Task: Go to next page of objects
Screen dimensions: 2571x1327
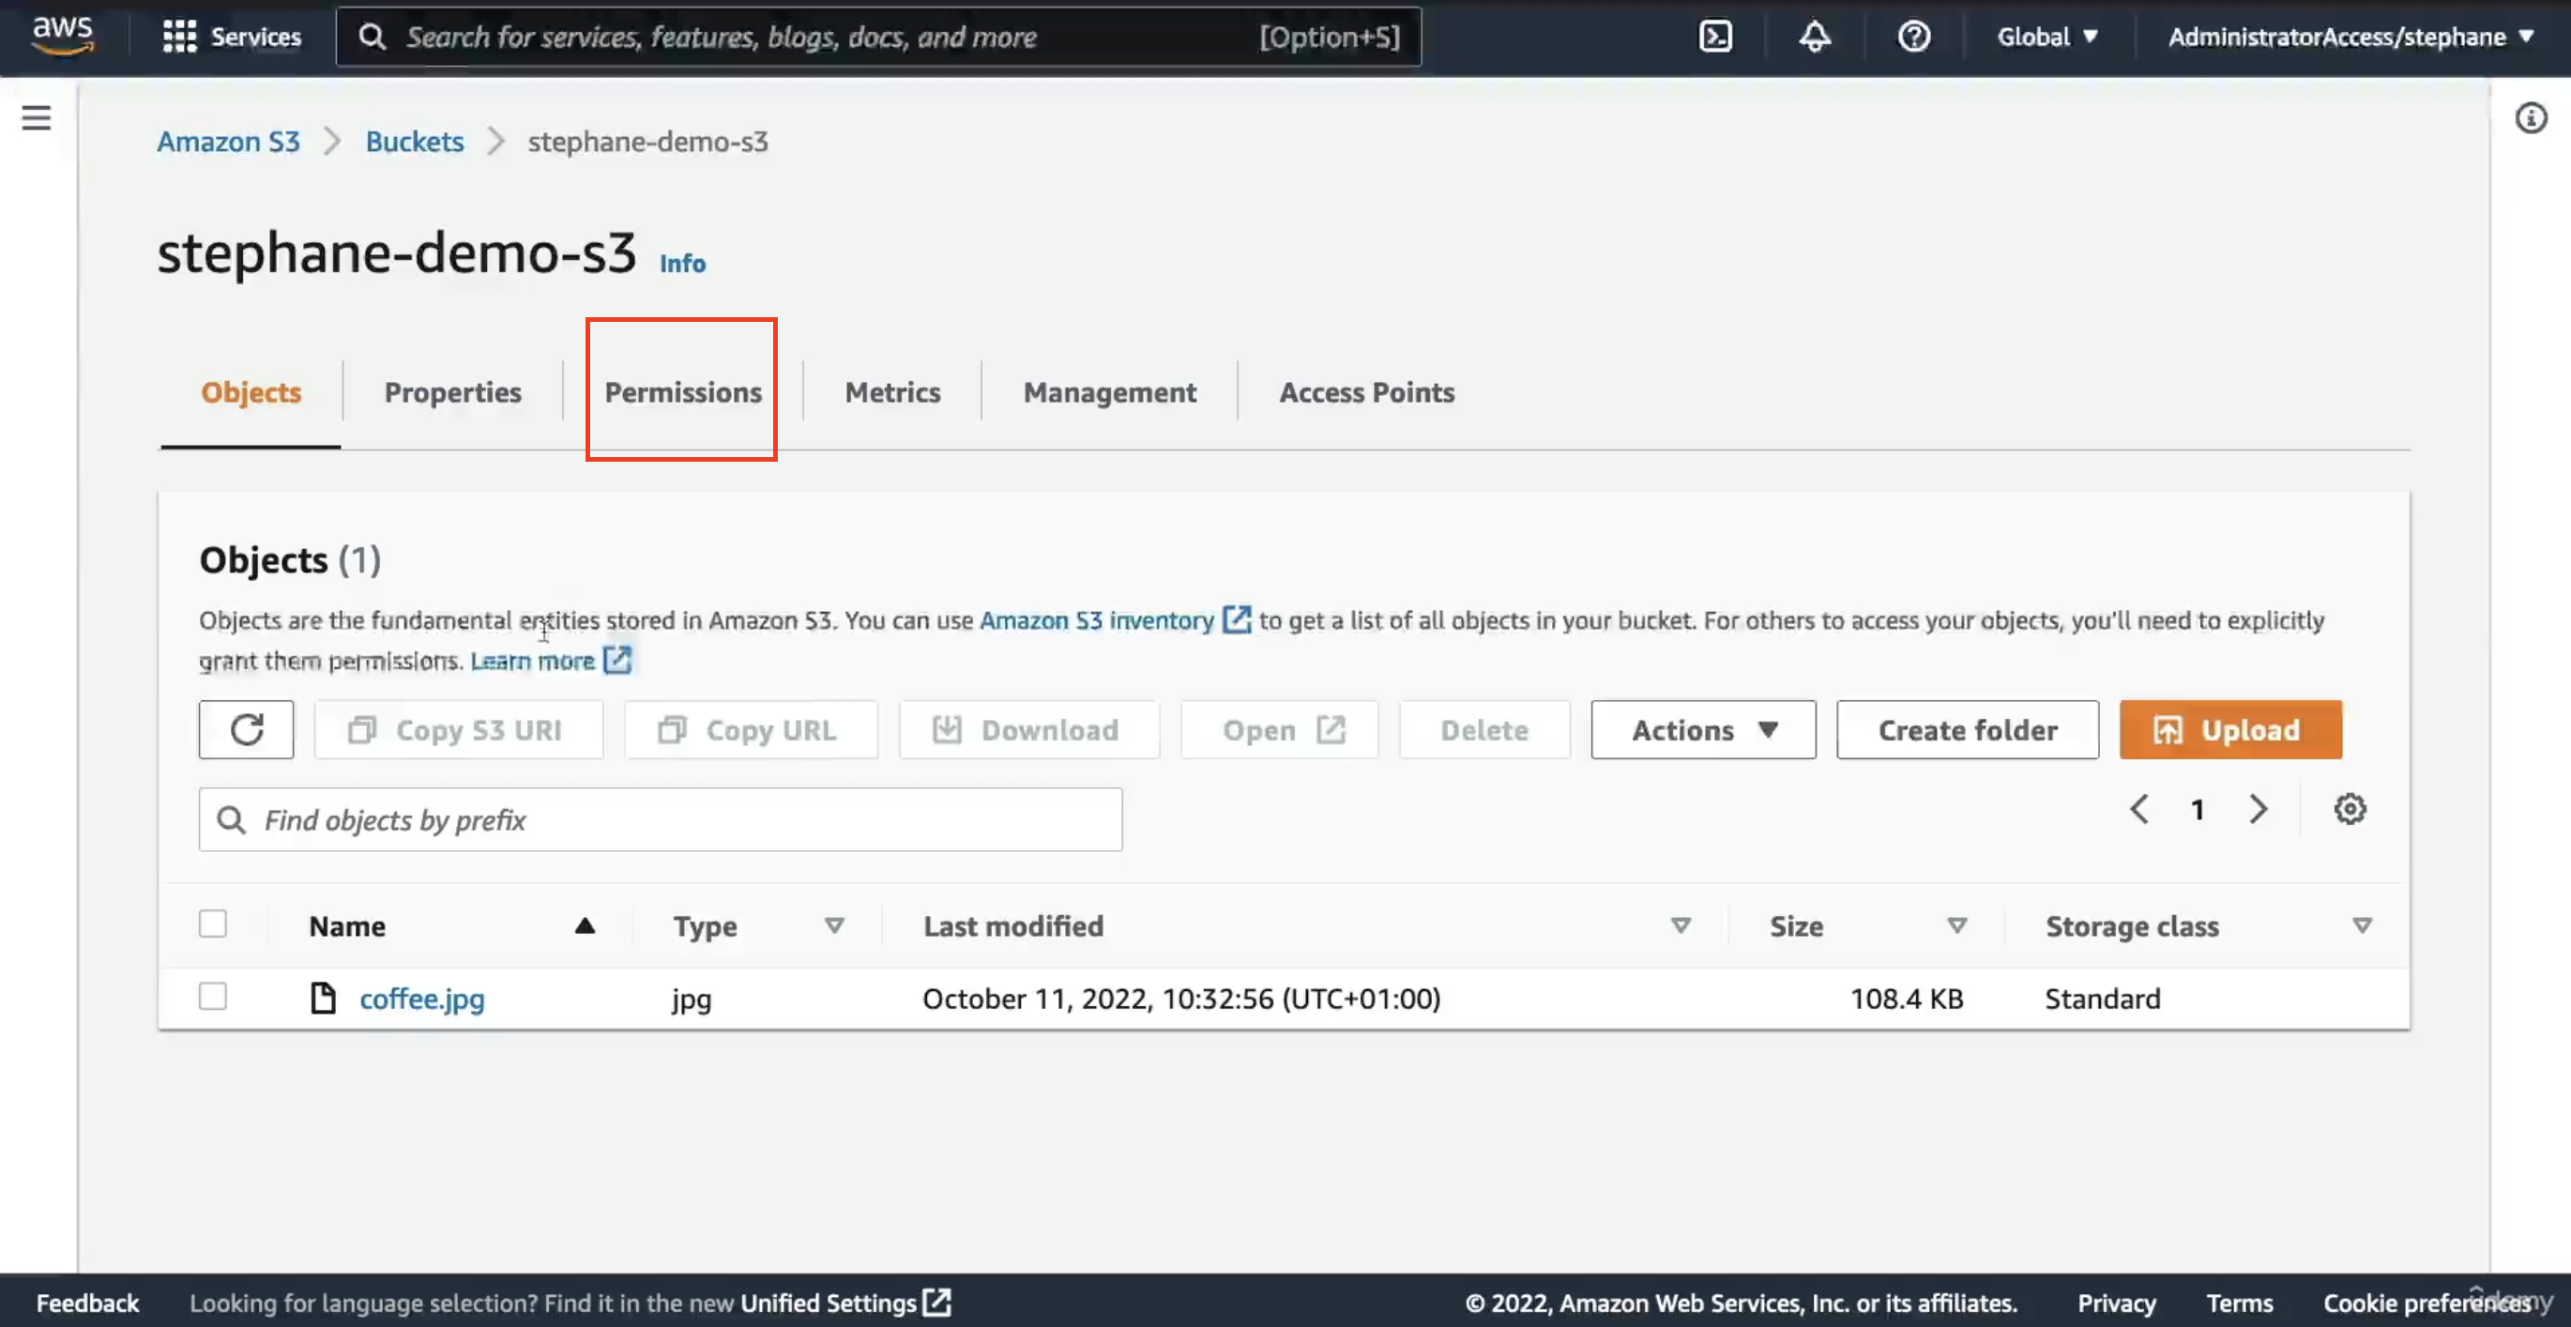Action: coord(2258,809)
